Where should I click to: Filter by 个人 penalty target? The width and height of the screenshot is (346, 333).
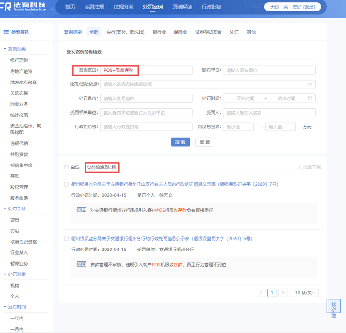tap(15, 296)
